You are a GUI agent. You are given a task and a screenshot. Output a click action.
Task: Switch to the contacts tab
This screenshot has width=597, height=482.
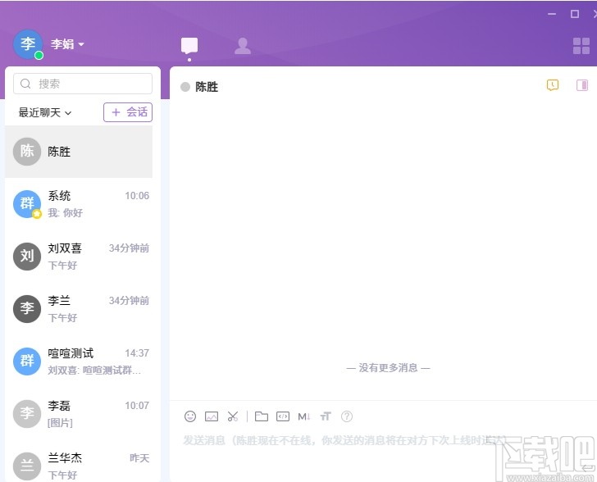click(x=243, y=46)
